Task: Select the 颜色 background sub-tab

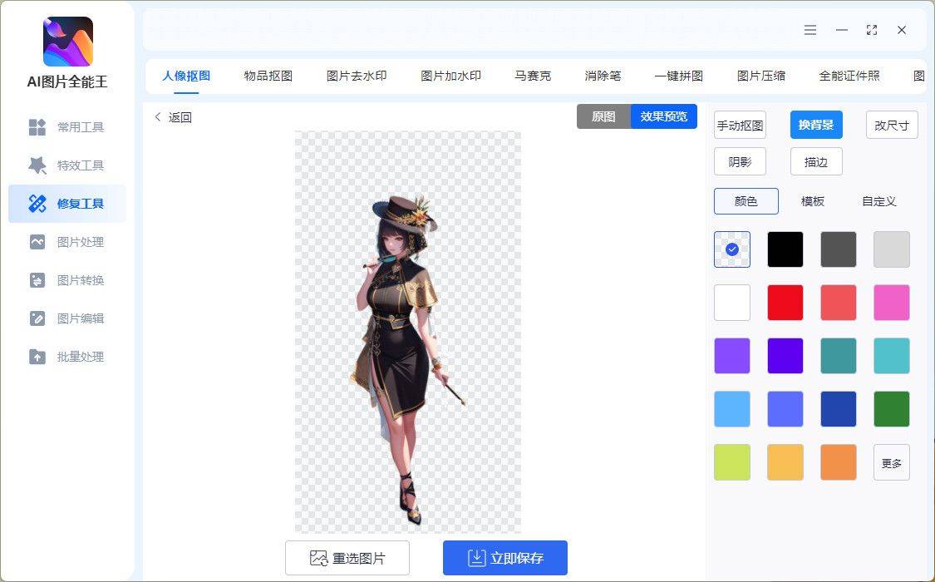Action: 746,201
